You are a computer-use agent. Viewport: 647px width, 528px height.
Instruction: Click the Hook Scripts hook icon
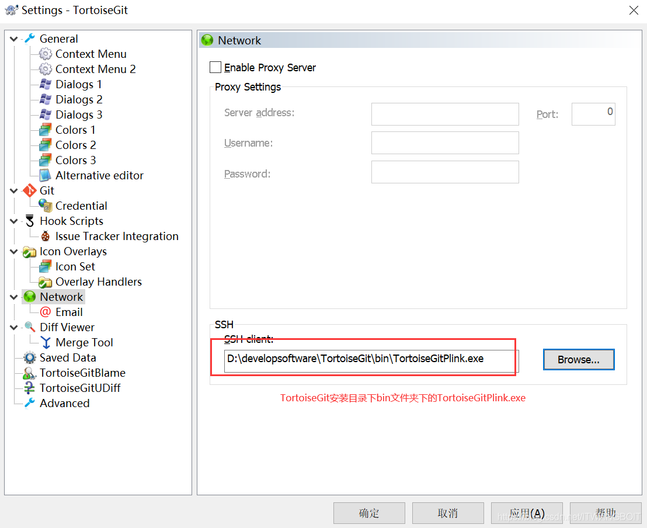tap(30, 221)
